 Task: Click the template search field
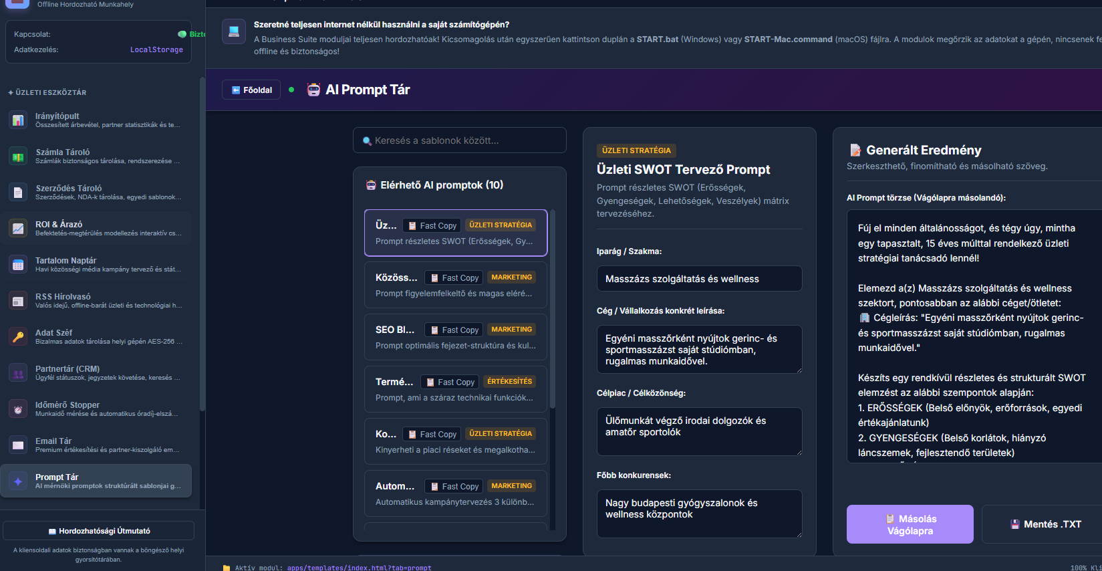point(460,140)
